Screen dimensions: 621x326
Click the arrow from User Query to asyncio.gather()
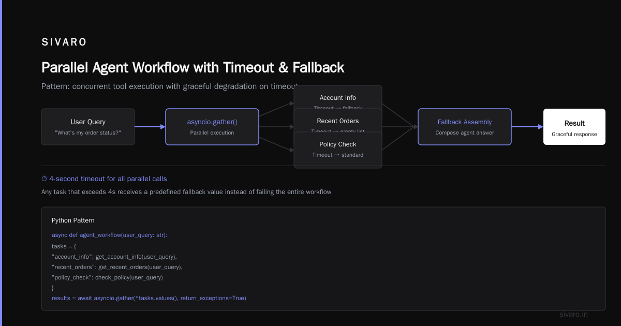[x=150, y=127]
